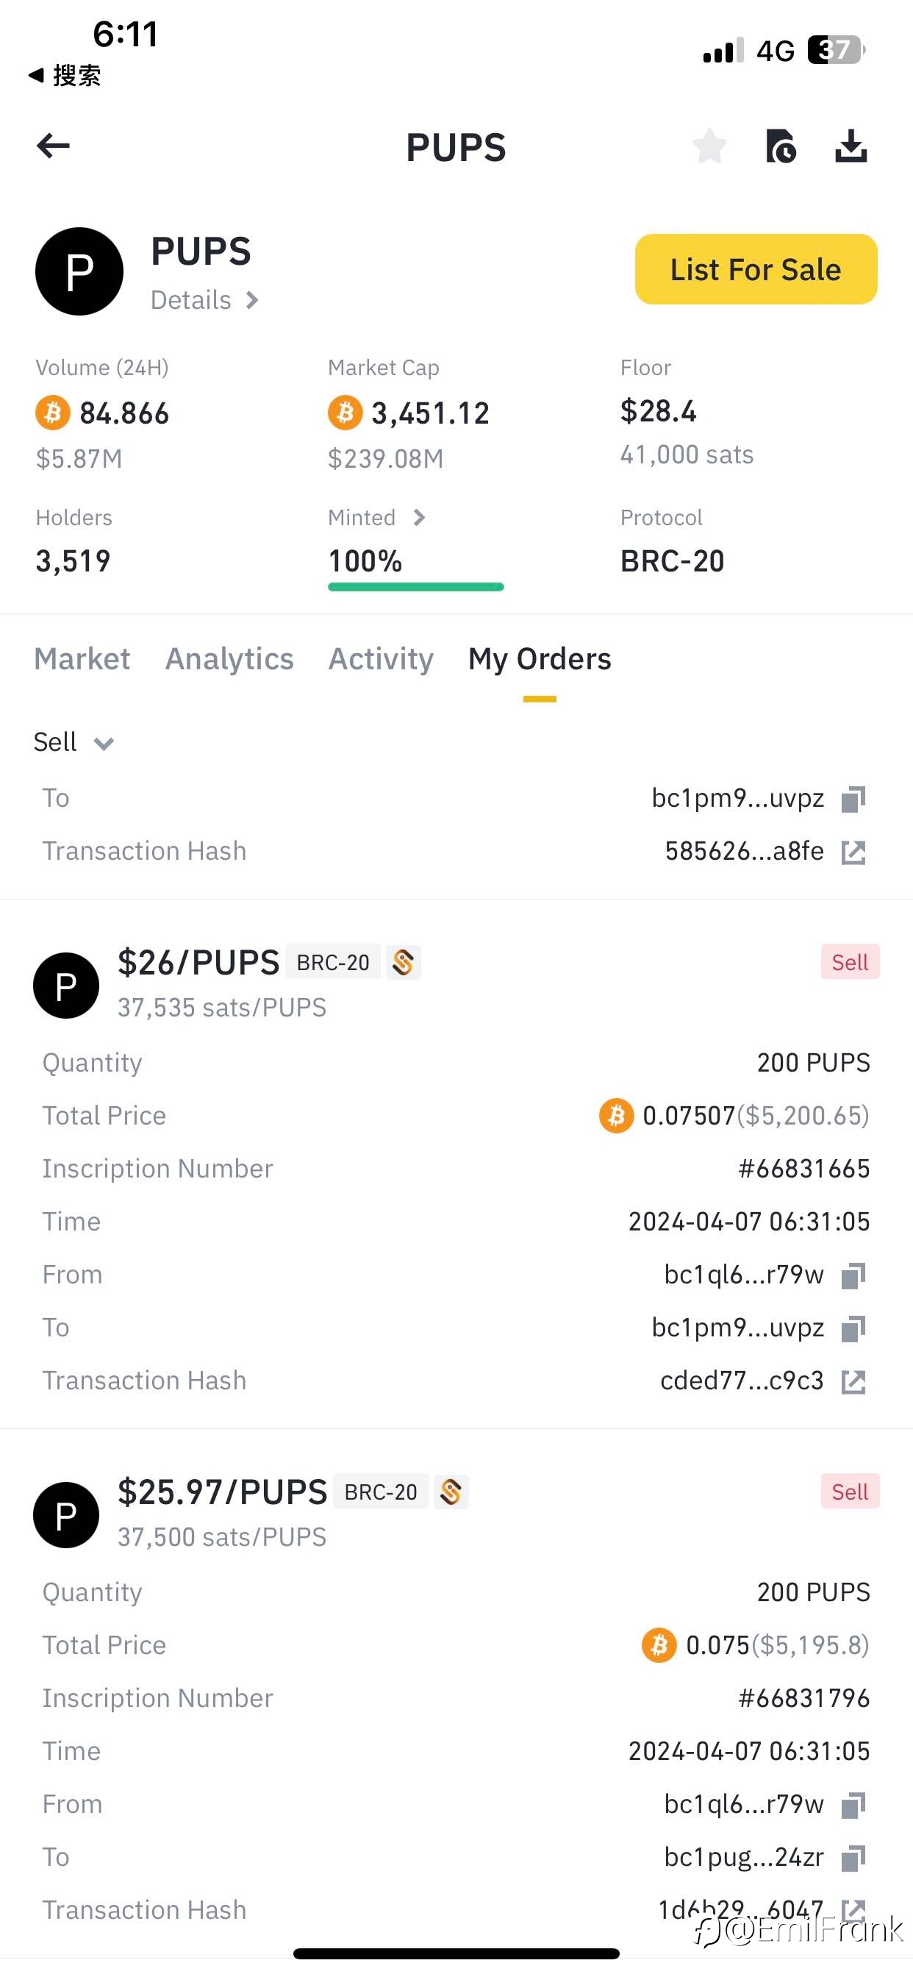Return to search via top-left link
Viewport: 913px width, 1977px height.
[x=65, y=75]
